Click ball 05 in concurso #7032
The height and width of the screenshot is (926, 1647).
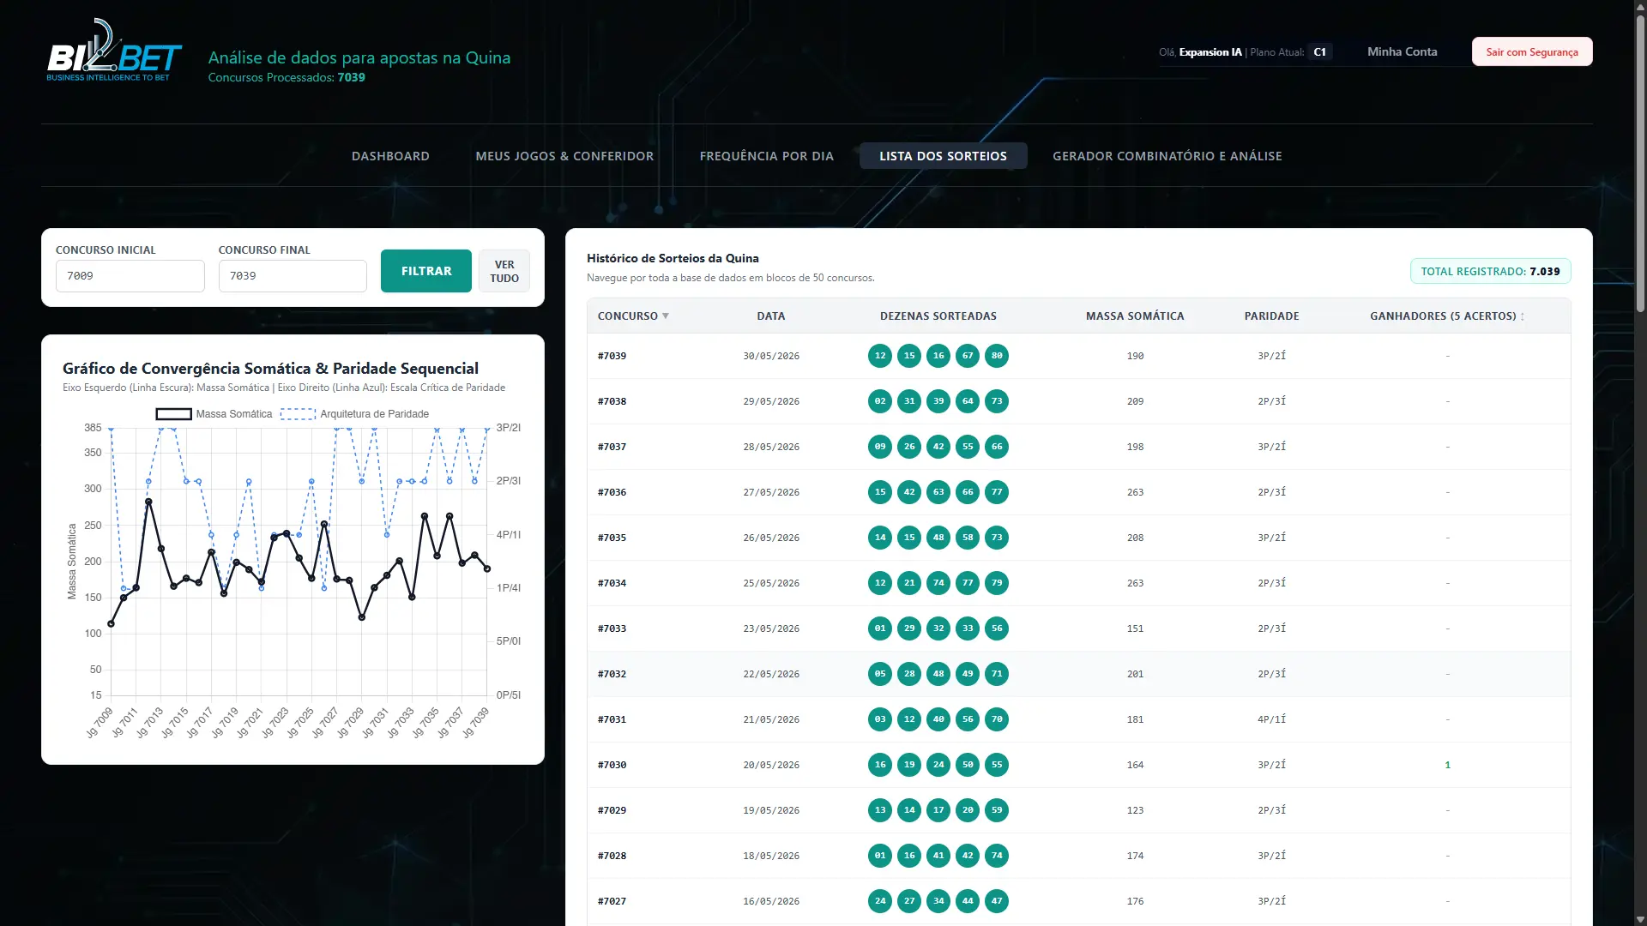[880, 674]
